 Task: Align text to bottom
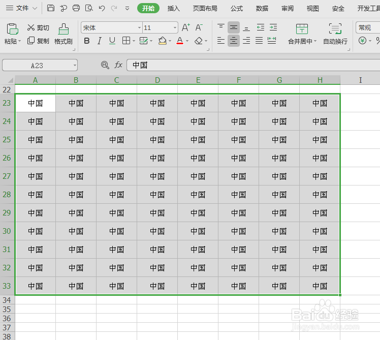[246, 27]
